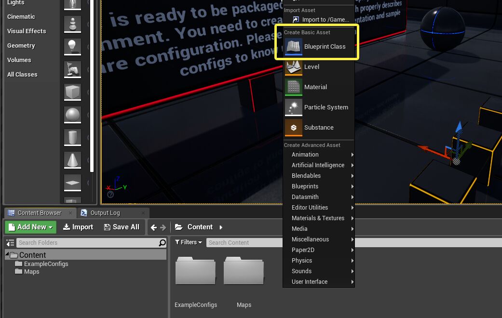Click the Save All button
Viewport: 502px width, 318px height.
[122, 227]
